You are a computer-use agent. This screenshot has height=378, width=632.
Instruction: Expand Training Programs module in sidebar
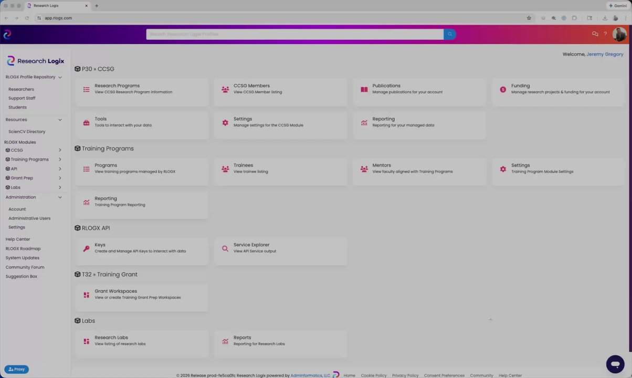(60, 160)
